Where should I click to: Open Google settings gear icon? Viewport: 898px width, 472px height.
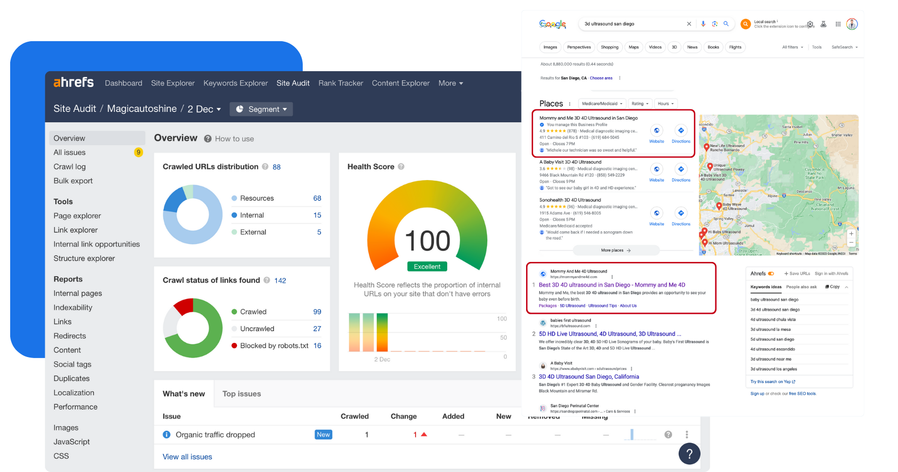pos(810,24)
